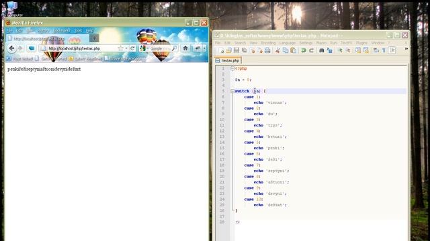
Task: Reload the page in Firefox
Action: pos(132,48)
